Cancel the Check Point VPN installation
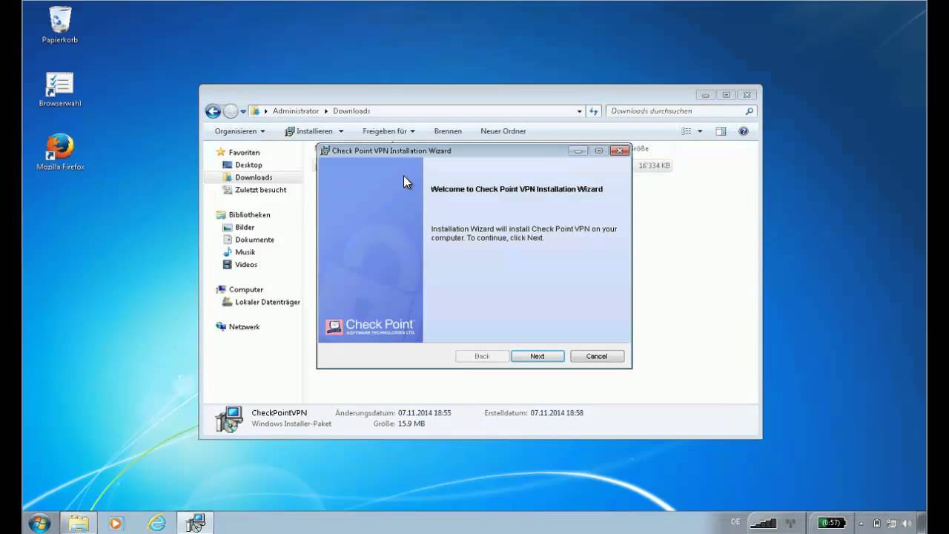Image resolution: width=949 pixels, height=534 pixels. [597, 356]
